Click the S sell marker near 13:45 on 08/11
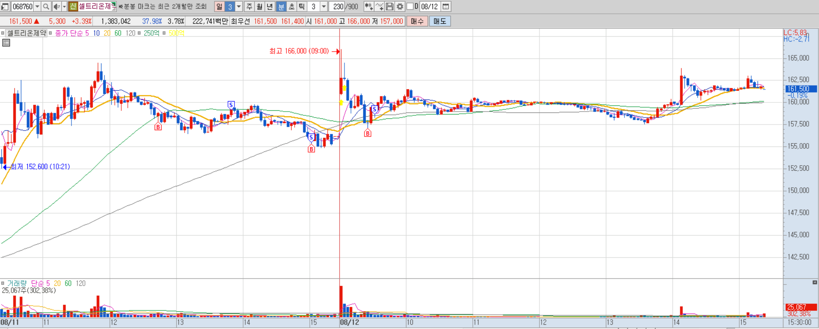 (231, 105)
